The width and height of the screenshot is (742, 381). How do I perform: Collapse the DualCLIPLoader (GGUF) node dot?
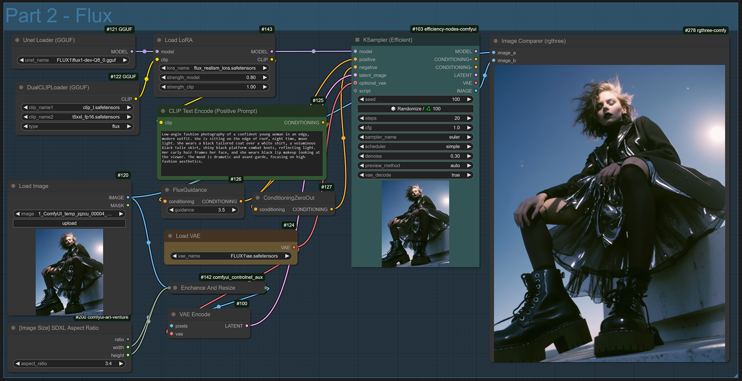click(21, 88)
